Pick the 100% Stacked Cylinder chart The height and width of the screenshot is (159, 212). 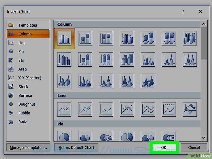point(106,60)
